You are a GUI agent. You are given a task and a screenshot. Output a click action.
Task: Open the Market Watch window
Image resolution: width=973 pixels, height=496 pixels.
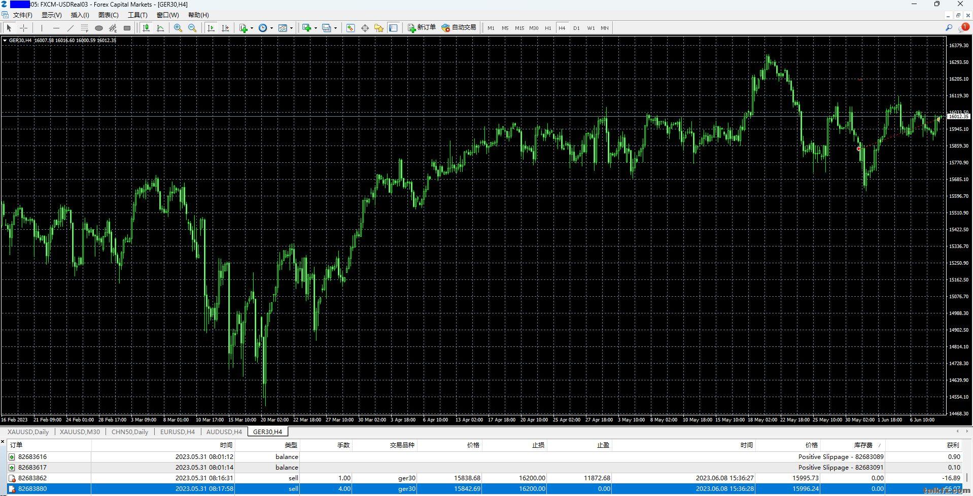(x=351, y=28)
